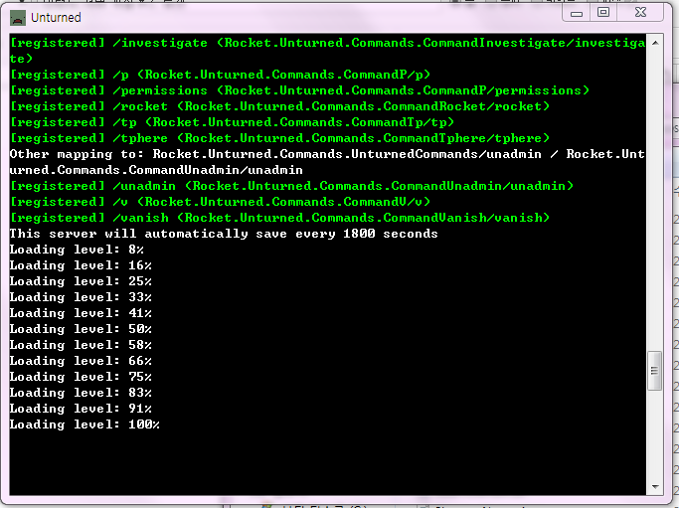This screenshot has height=508, width=679.
Task: Click 'automatically save every 1800 seconds' line
Action: point(224,234)
